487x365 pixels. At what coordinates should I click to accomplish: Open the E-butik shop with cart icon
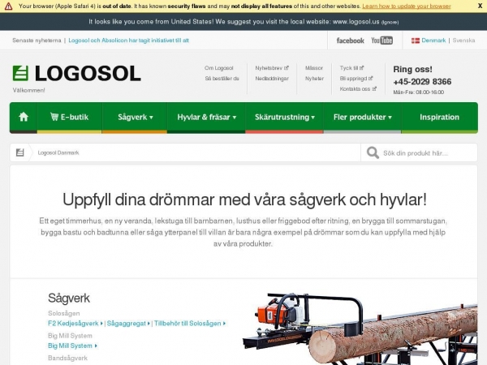[69, 117]
